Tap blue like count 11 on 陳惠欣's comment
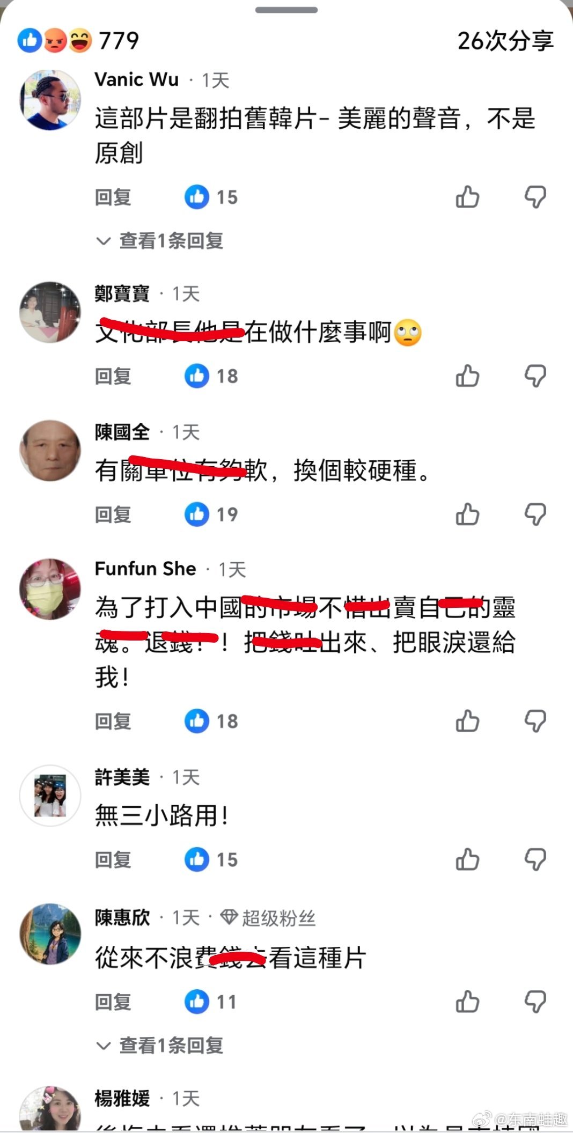Image resolution: width=573 pixels, height=1133 pixels. point(210,1002)
